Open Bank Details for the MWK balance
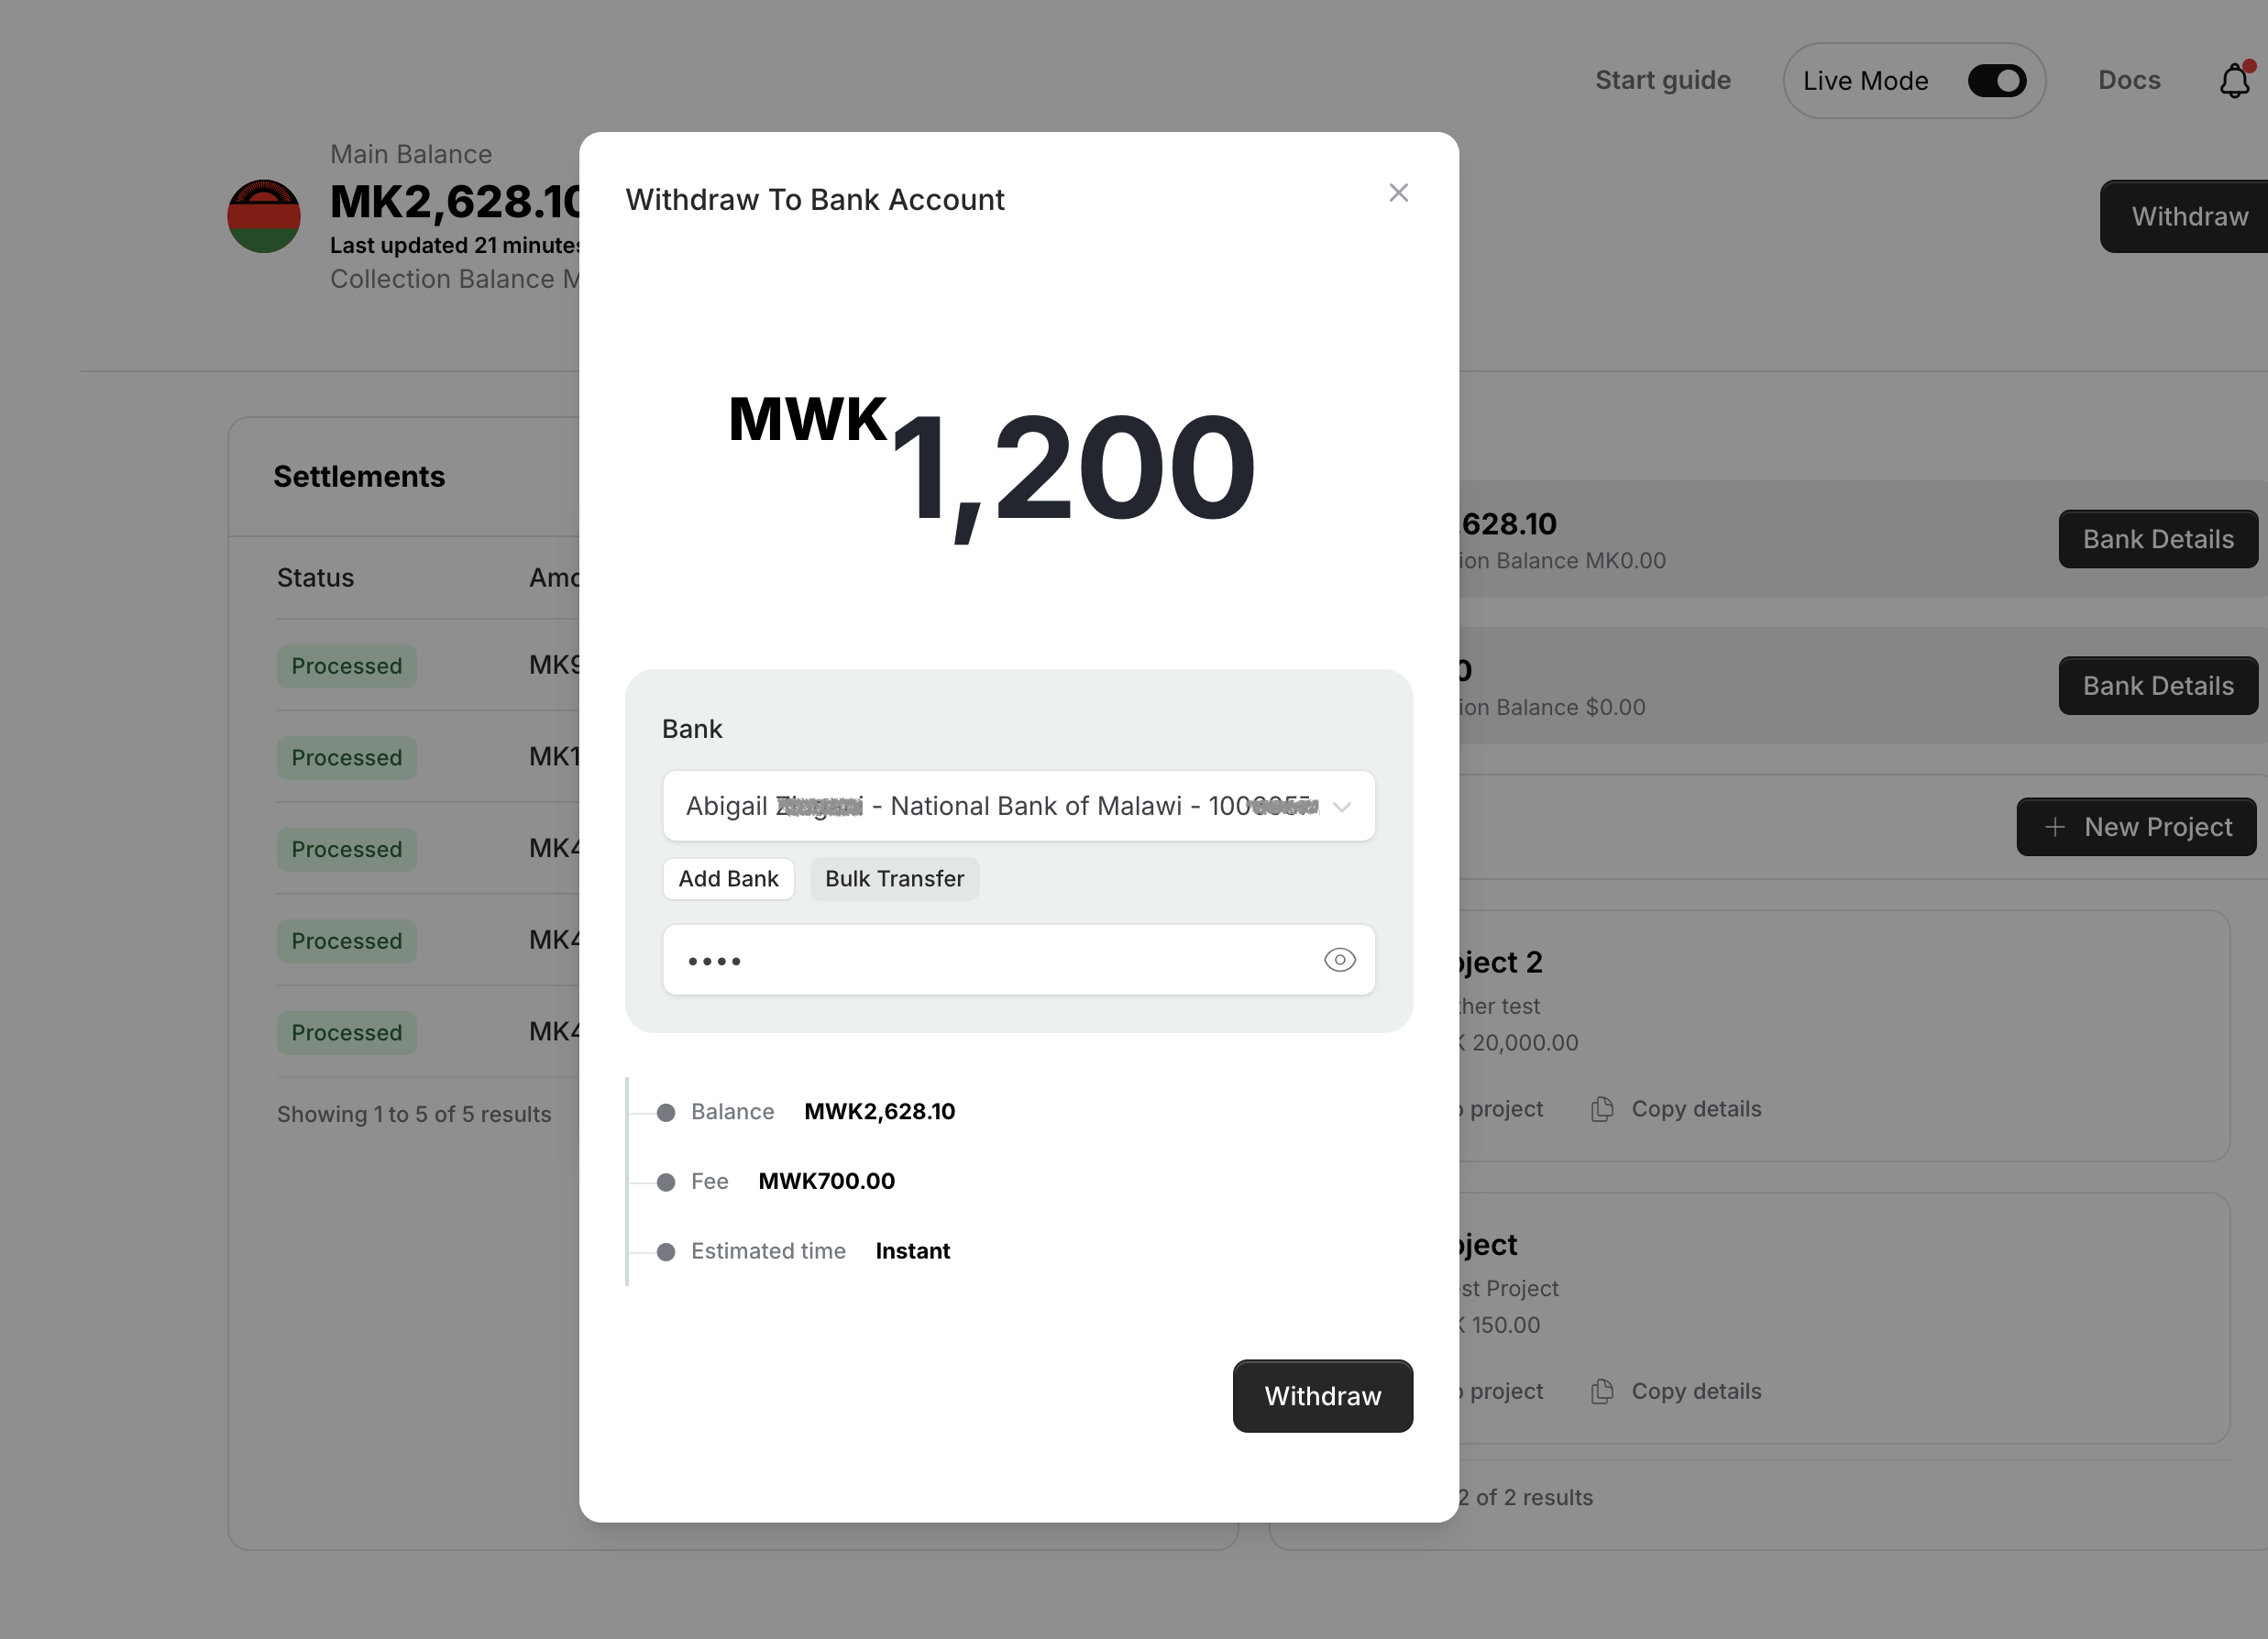Viewport: 2268px width, 1639px height. click(2157, 540)
